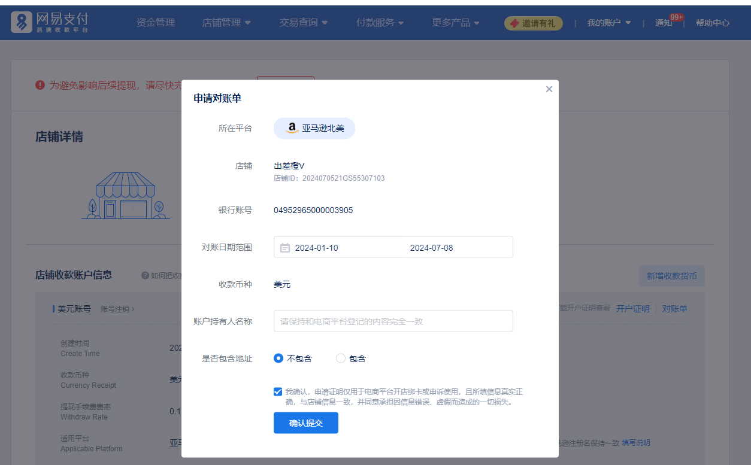Go to 资金管理 in the navigation
Screen dimensions: 751x465
pyautogui.click(x=156, y=23)
